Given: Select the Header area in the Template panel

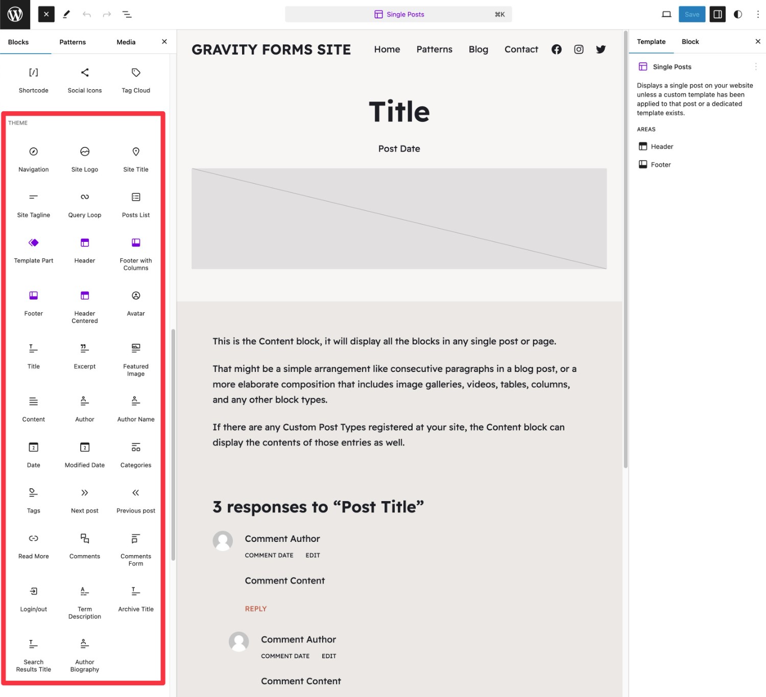Looking at the screenshot, I should pyautogui.click(x=656, y=146).
